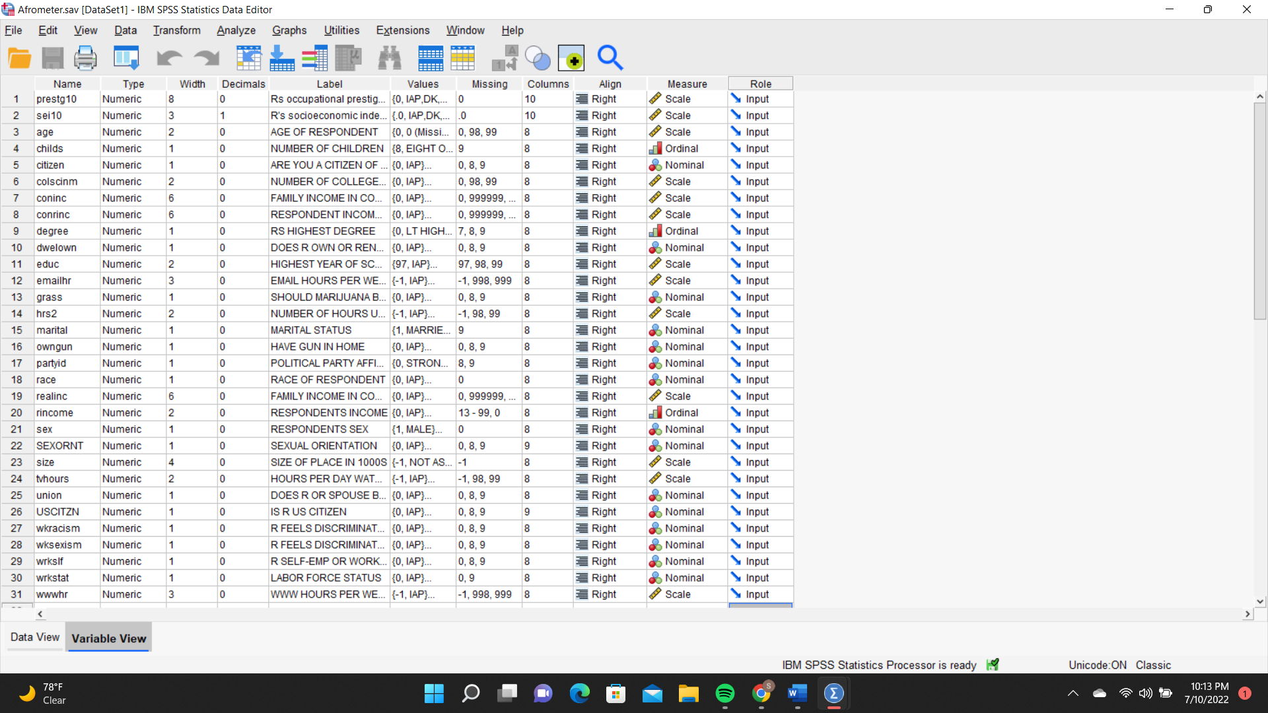Switch to the Data View tab
1268x713 pixels.
pos(35,637)
